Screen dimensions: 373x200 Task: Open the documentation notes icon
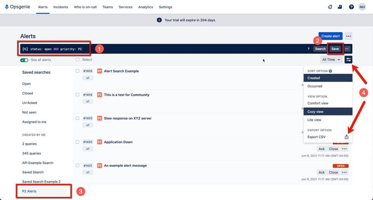point(340,7)
